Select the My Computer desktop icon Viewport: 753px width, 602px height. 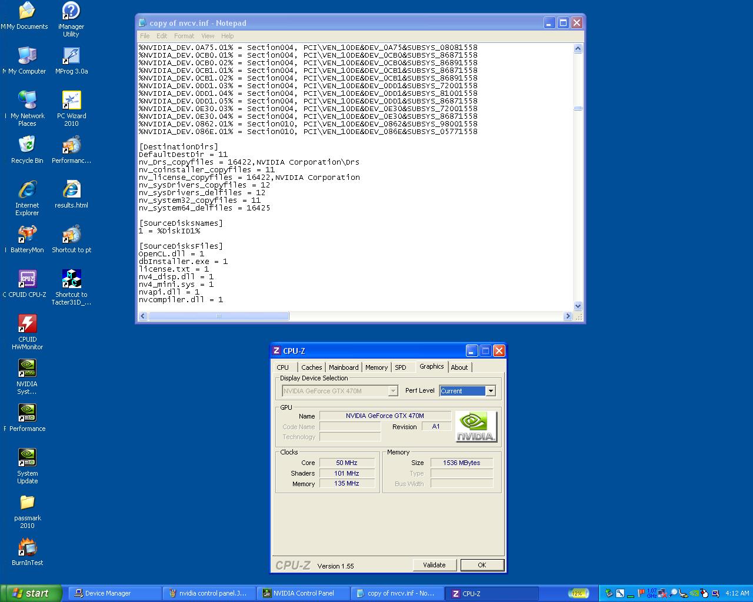[26, 61]
